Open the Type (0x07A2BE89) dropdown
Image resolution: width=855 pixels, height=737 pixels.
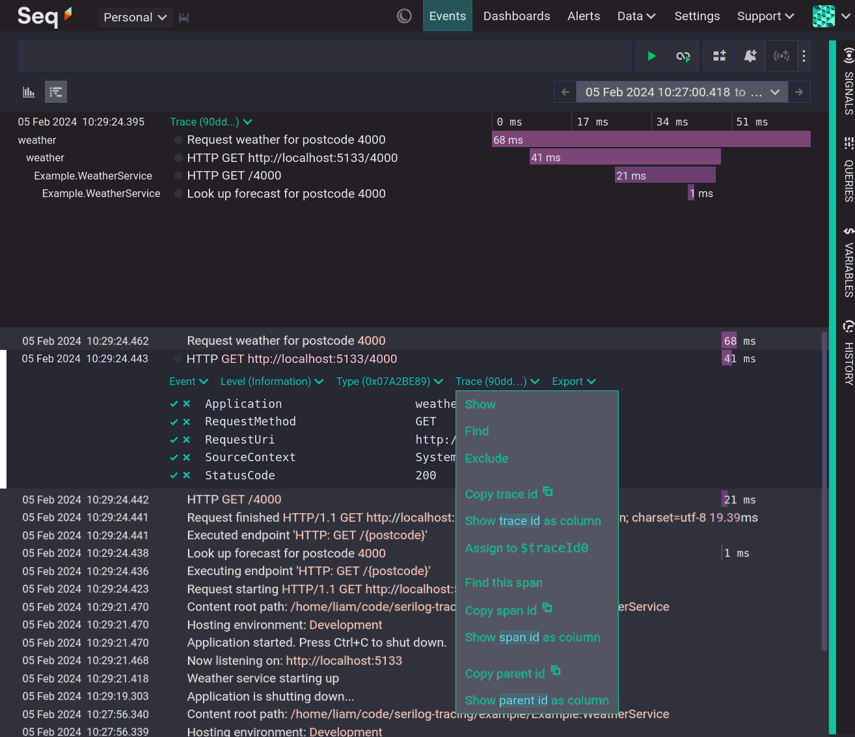click(x=390, y=382)
